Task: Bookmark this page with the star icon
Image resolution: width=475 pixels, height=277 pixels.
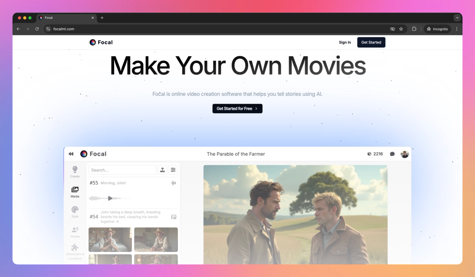Action: tap(401, 29)
